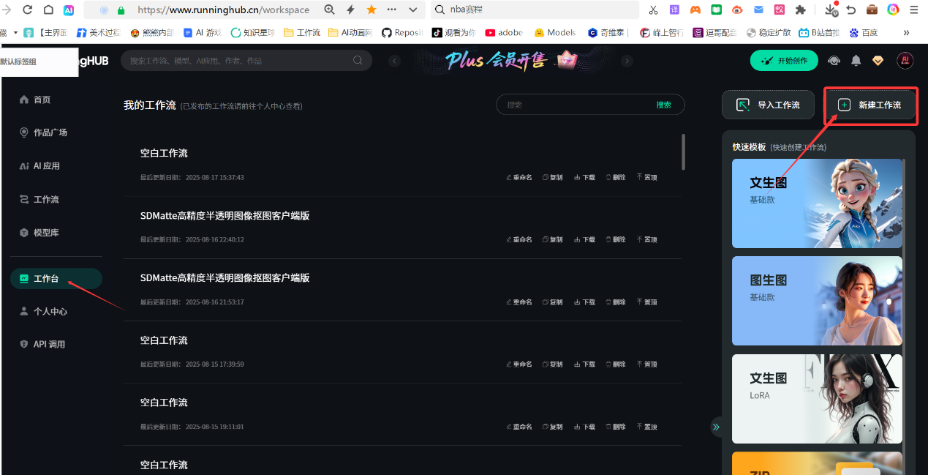Click the 导入工作流 button
The height and width of the screenshot is (475, 928).
point(768,105)
